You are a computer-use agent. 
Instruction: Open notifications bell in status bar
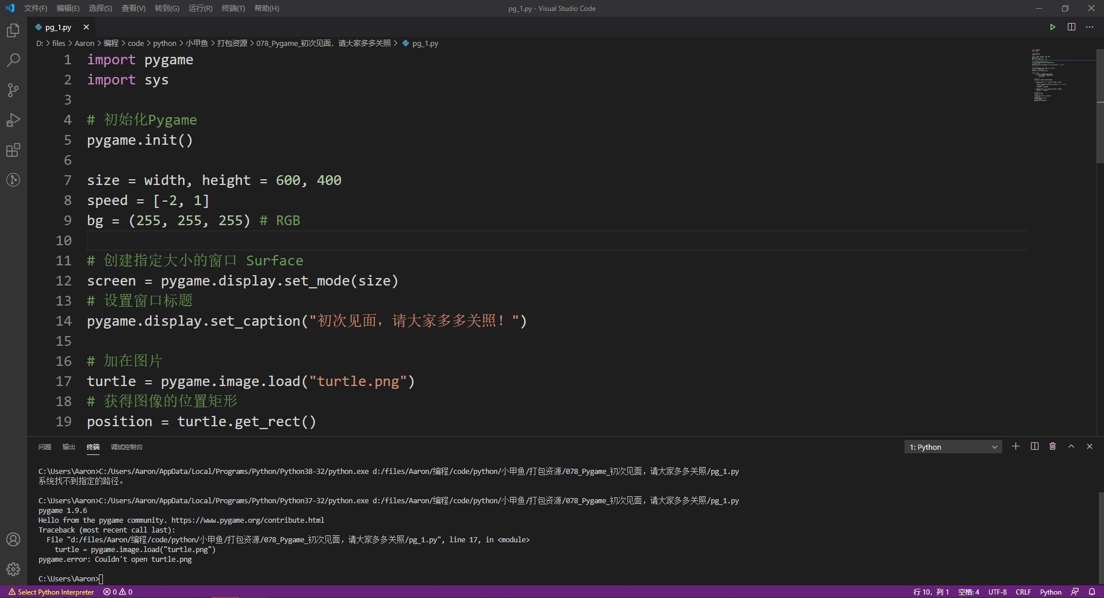click(x=1092, y=592)
